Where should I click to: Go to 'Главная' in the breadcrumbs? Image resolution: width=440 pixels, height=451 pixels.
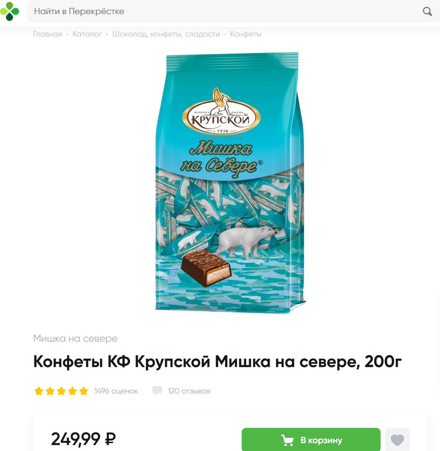coord(48,34)
